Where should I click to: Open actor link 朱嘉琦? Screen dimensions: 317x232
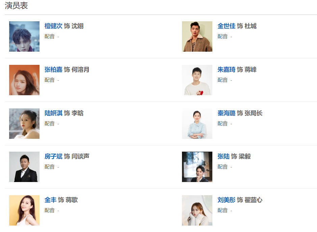226,70
